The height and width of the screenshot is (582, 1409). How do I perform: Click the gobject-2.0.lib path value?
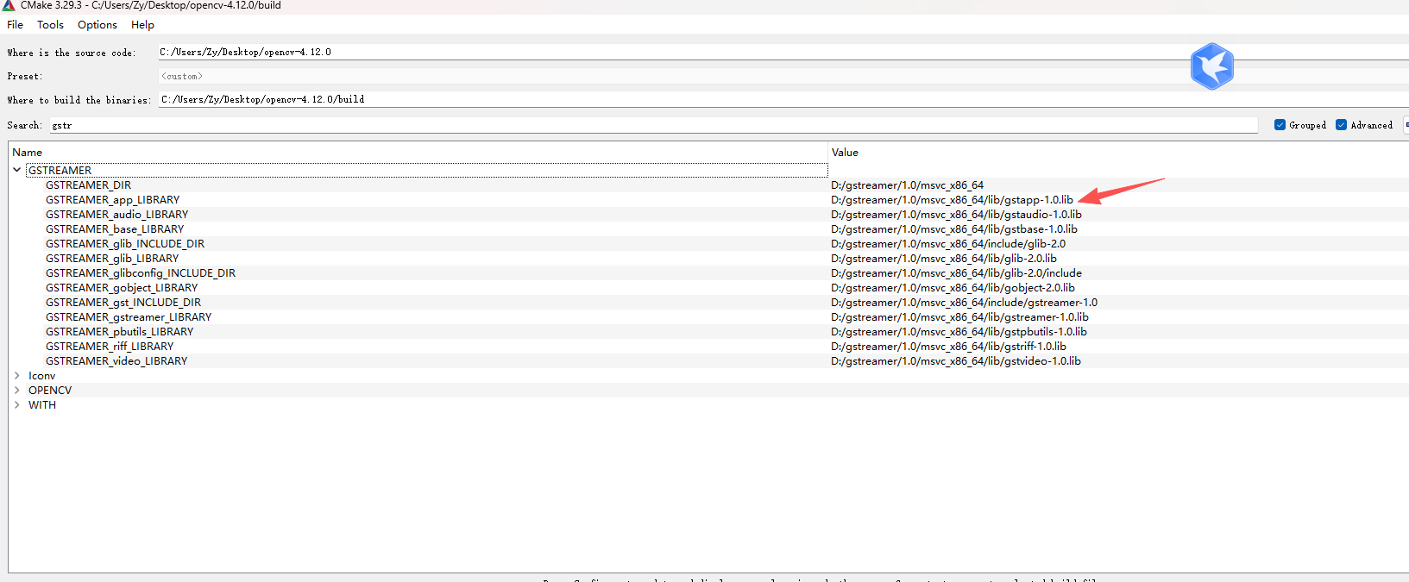click(x=953, y=287)
